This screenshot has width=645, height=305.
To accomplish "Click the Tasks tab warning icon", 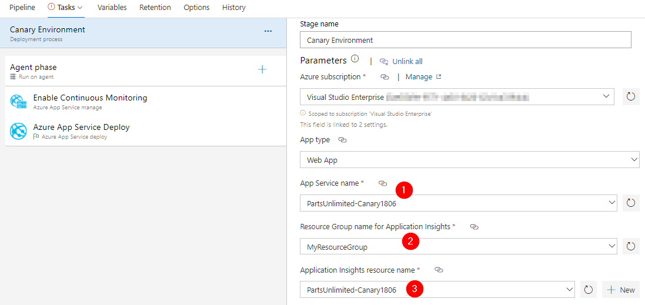I will [x=51, y=7].
